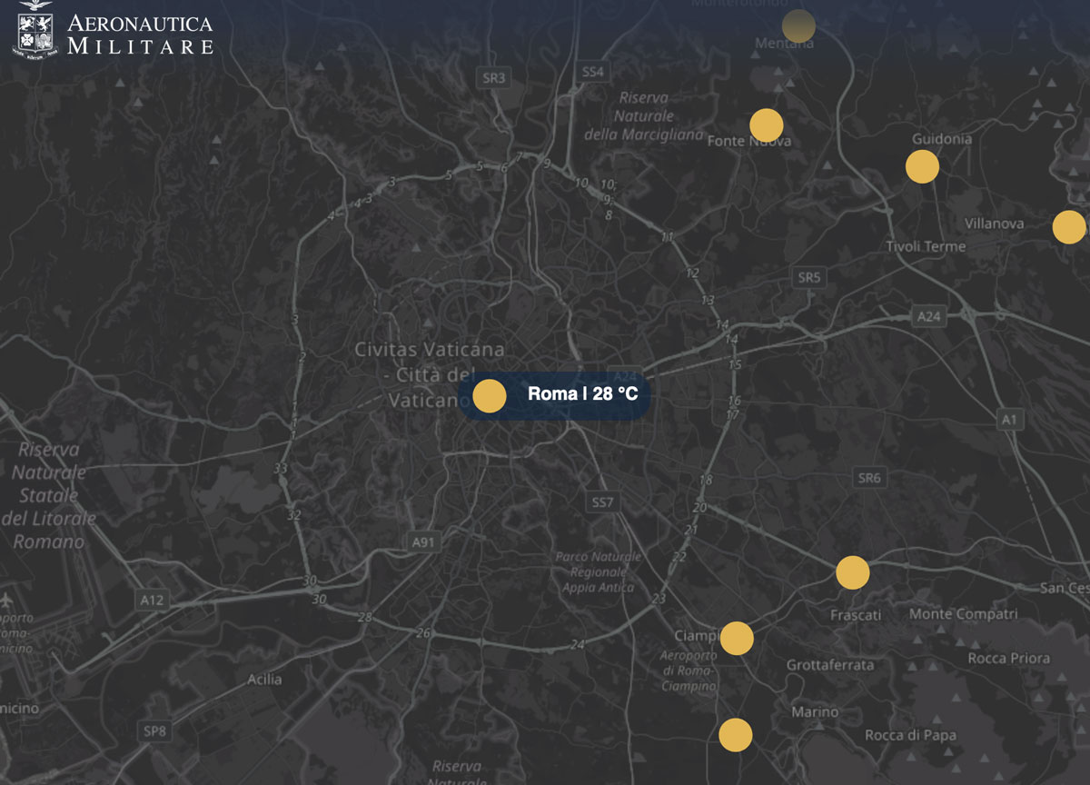Image resolution: width=1090 pixels, height=785 pixels.
Task: Select the Fonte Nuova station marker
Action: 767,125
